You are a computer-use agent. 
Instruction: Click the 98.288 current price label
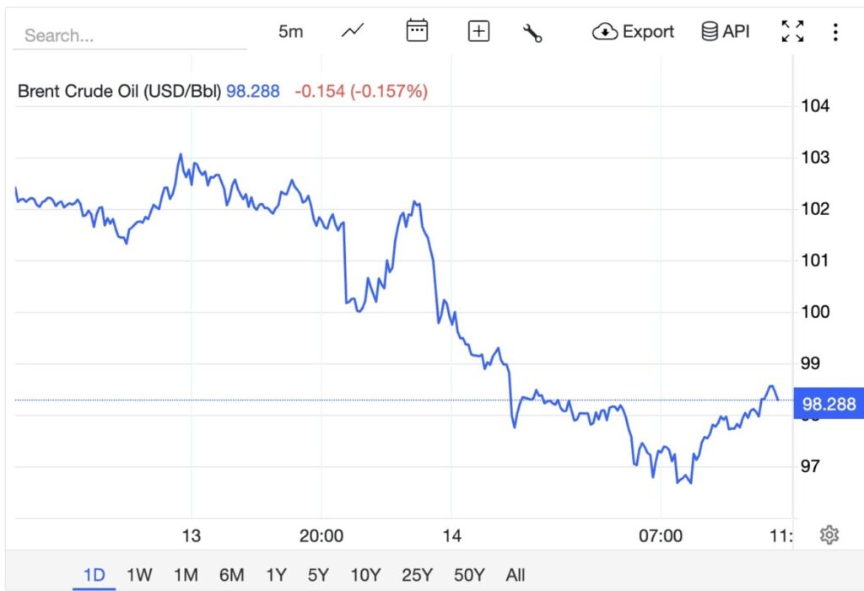tap(829, 405)
